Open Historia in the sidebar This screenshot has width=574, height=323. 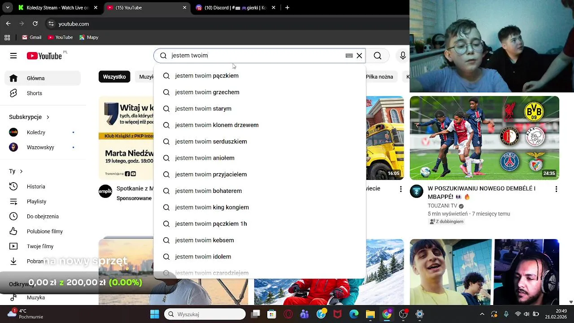click(43, 186)
